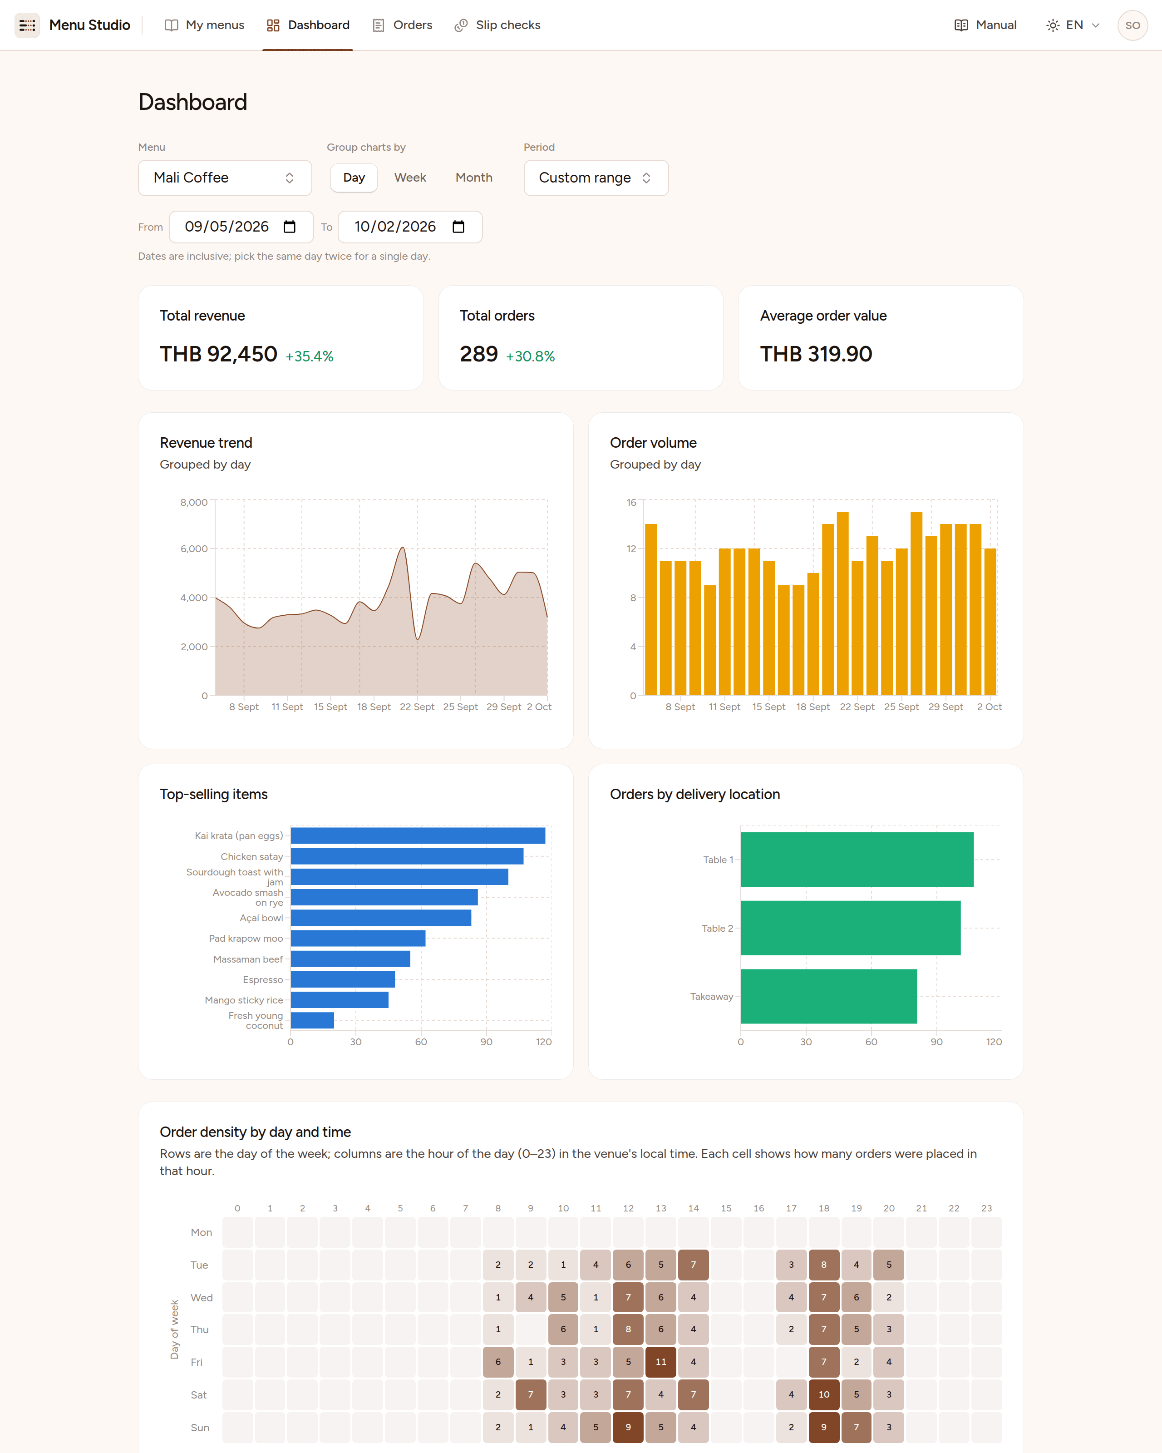The width and height of the screenshot is (1162, 1453).
Task: Group charts by Month
Action: (x=473, y=178)
